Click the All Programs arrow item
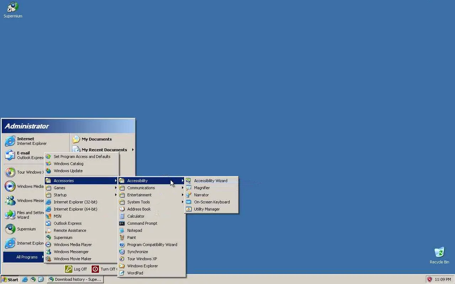 [24, 257]
